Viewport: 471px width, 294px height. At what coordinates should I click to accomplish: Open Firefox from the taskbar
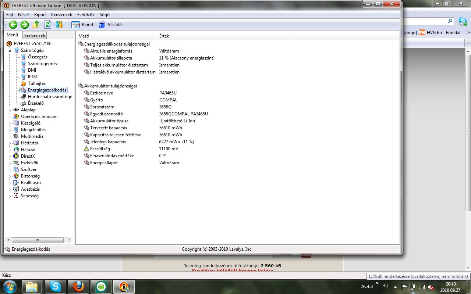pos(78,286)
